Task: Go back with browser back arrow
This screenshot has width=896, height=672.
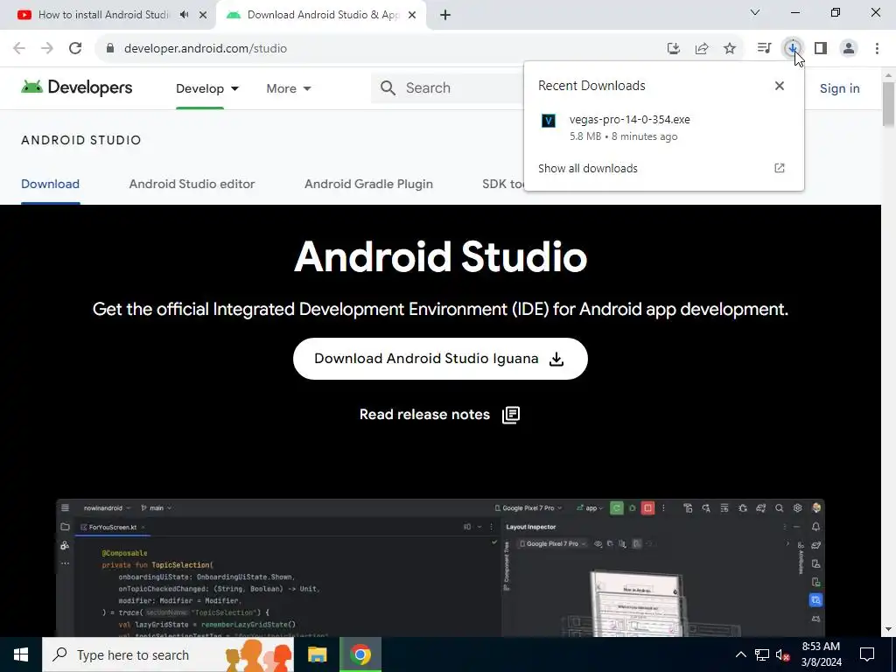Action: (19, 48)
